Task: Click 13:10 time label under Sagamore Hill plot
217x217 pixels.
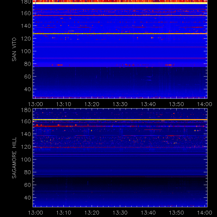Action: [64, 213]
